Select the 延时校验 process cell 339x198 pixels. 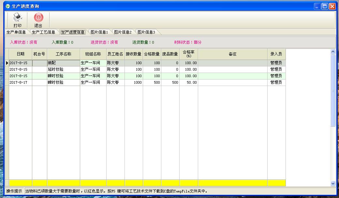tap(64, 70)
